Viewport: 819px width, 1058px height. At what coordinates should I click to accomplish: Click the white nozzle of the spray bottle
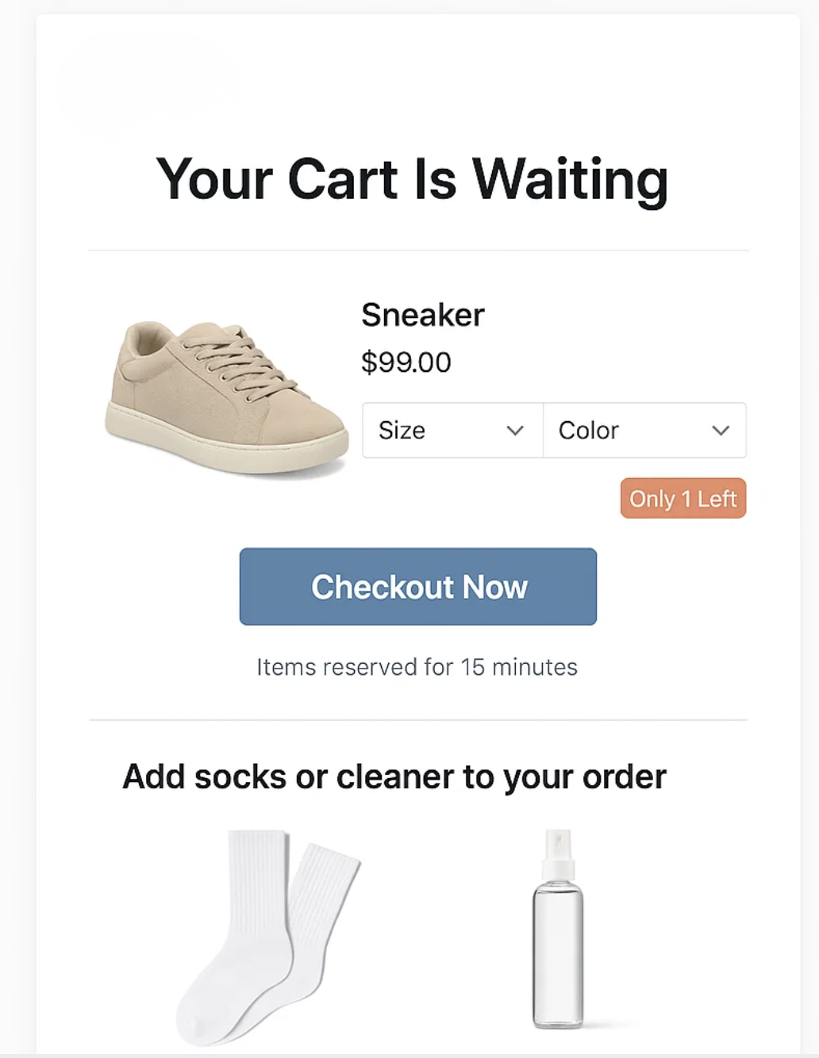559,849
